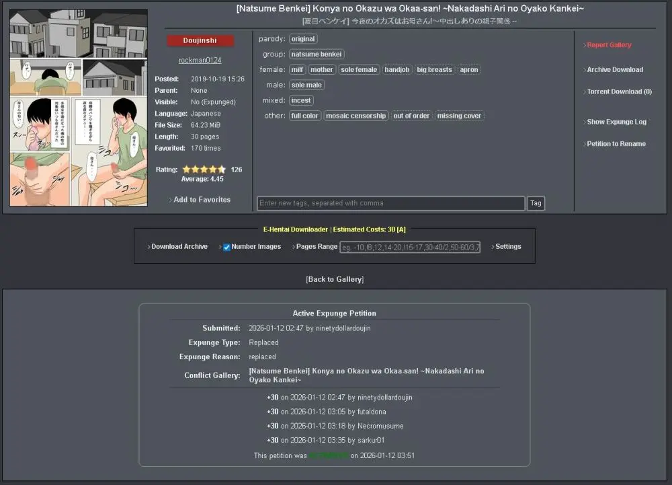This screenshot has width=672, height=485.
Task: Focus the enter new tags field
Action: coord(390,203)
